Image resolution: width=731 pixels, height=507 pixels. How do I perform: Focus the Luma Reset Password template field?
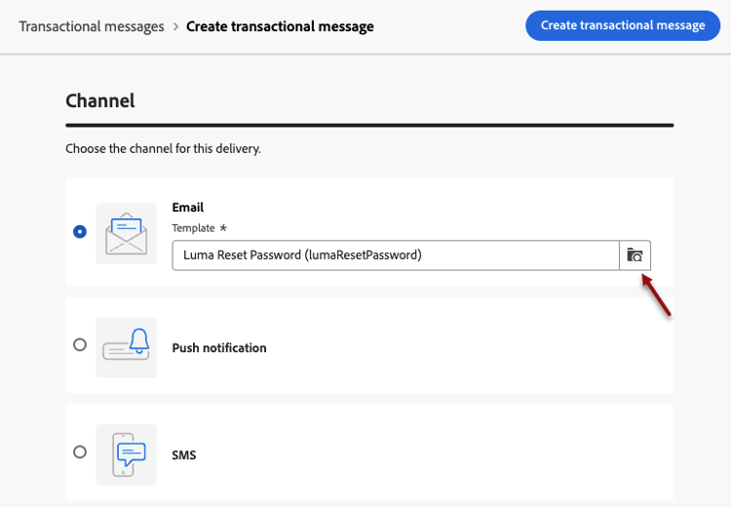point(395,255)
